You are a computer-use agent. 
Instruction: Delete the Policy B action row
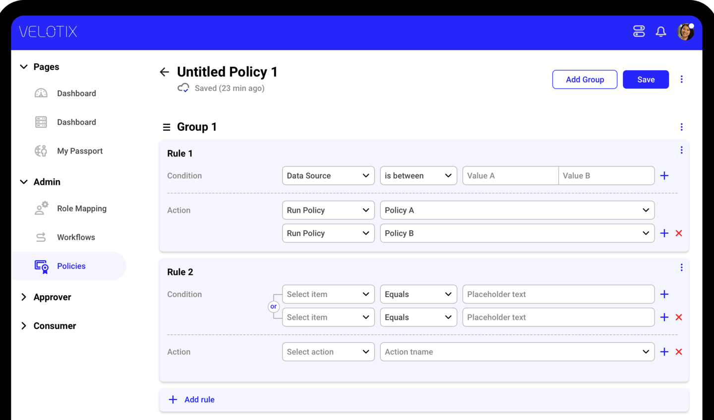pos(679,233)
